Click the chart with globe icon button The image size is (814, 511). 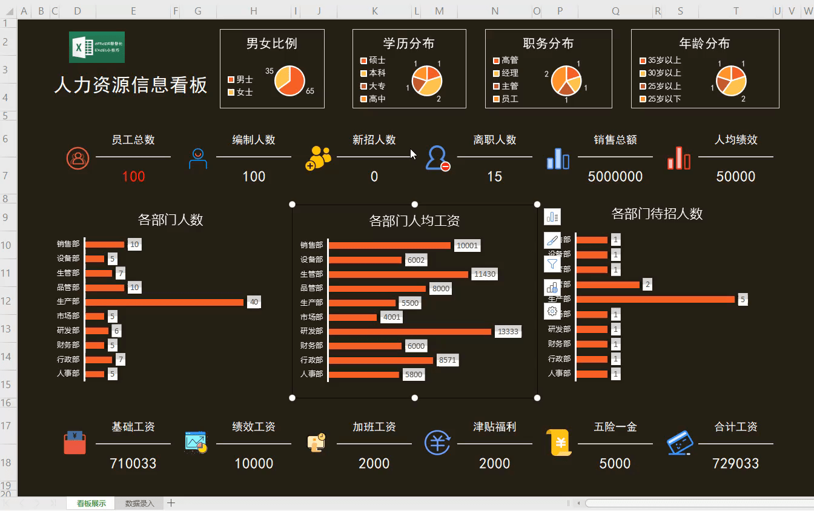pos(552,288)
